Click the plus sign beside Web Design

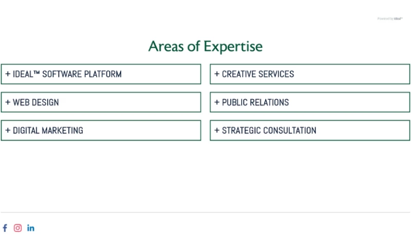pyautogui.click(x=8, y=102)
